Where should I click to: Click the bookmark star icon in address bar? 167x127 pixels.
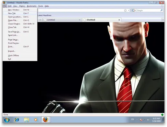125,10
